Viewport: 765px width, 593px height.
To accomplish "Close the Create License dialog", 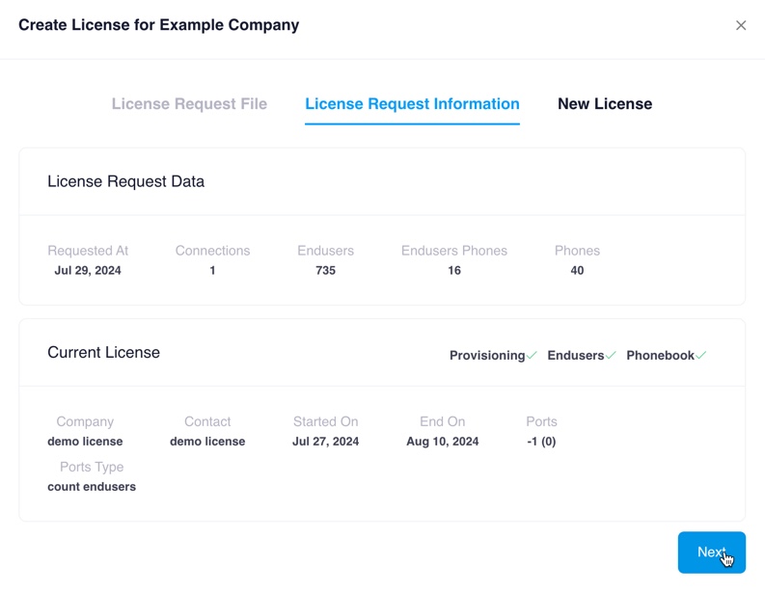I will (741, 25).
